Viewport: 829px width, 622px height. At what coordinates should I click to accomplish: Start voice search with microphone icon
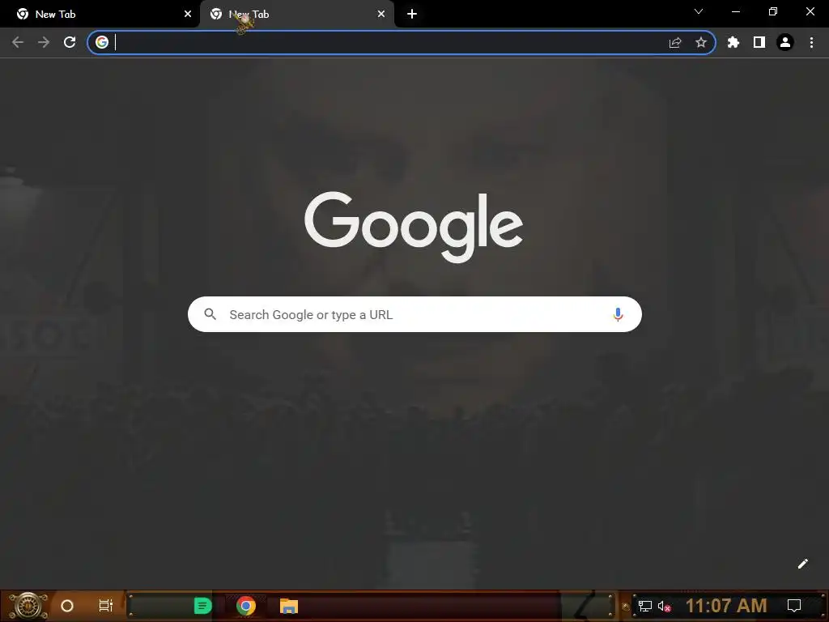(x=618, y=314)
